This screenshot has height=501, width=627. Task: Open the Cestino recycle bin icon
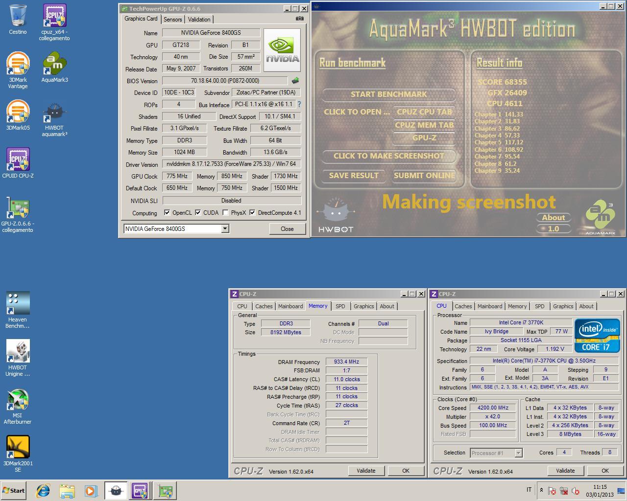click(18, 20)
